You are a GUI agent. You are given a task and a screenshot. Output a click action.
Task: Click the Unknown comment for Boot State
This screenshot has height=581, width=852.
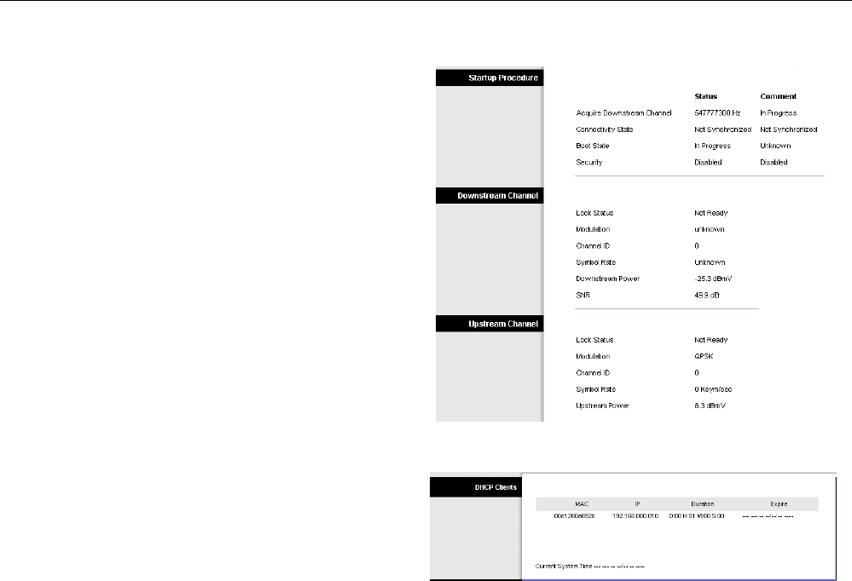(x=775, y=146)
